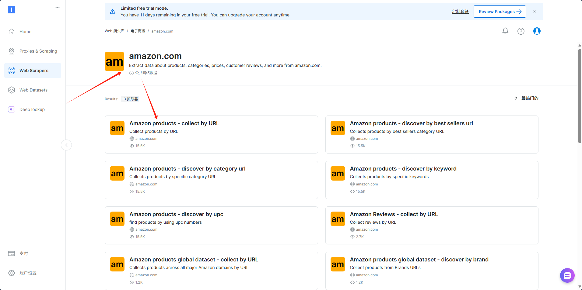Image resolution: width=582 pixels, height=290 pixels.
Task: Click the Bright Data logo icon
Action: (x=12, y=10)
